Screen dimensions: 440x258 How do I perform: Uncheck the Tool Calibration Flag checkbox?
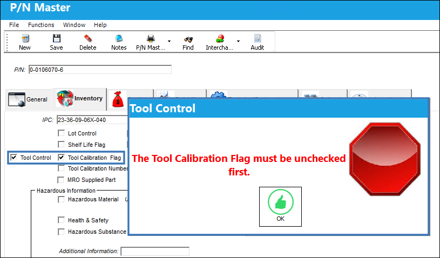pyautogui.click(x=61, y=157)
